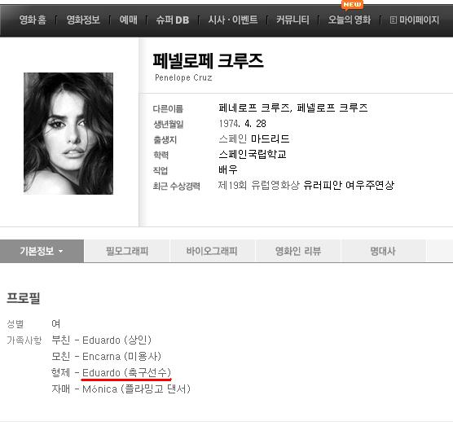Open the 명대사 tab

click(x=383, y=251)
